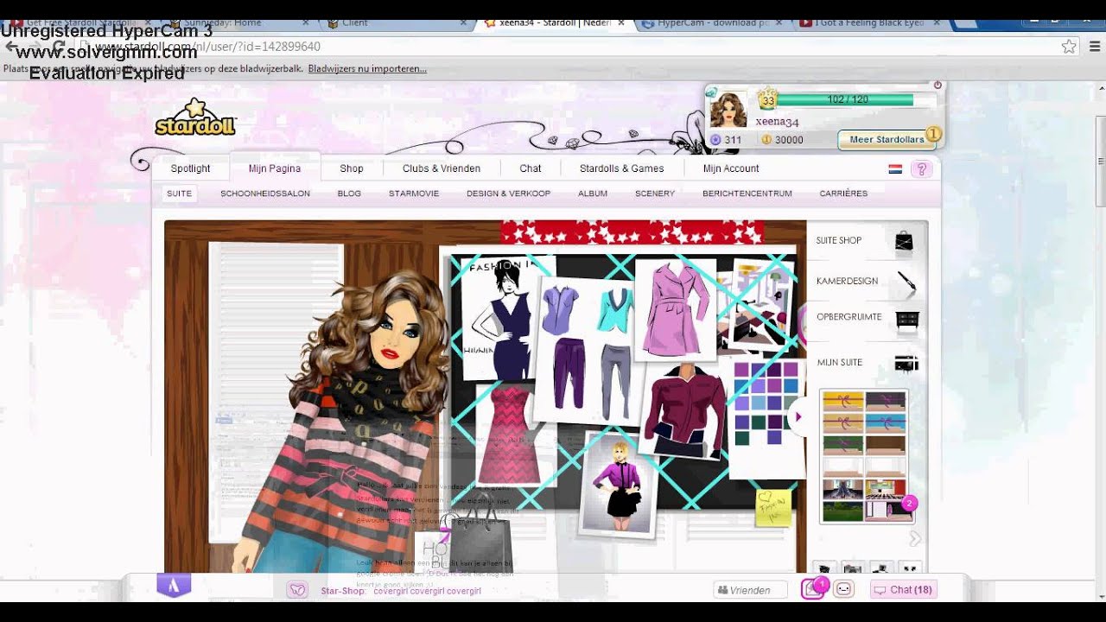
Task: Click the Stardoll logo
Action: [195, 118]
